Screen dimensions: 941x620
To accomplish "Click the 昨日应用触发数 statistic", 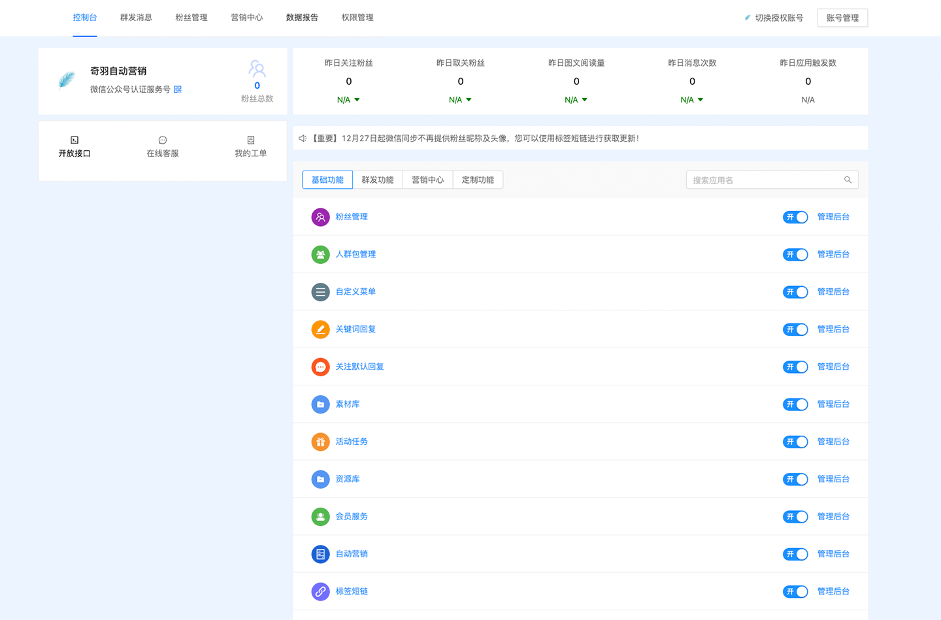I will pos(808,81).
